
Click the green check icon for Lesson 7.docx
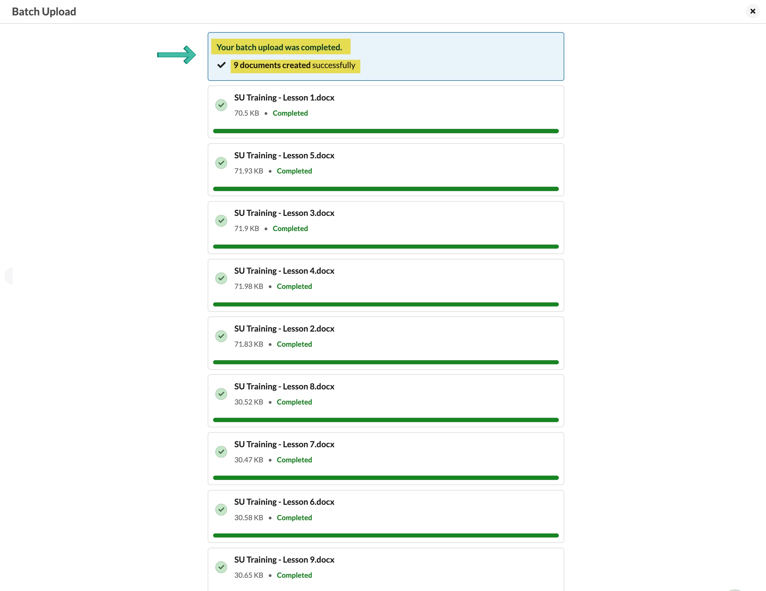point(221,452)
